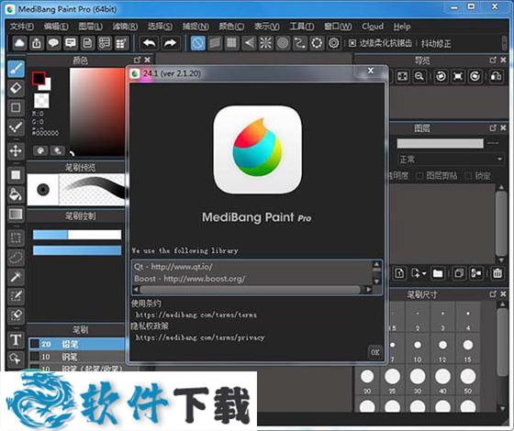This screenshot has width=514, height=431.
Task: Float the 笔刷尺寸 brush size panel
Action: point(493,294)
